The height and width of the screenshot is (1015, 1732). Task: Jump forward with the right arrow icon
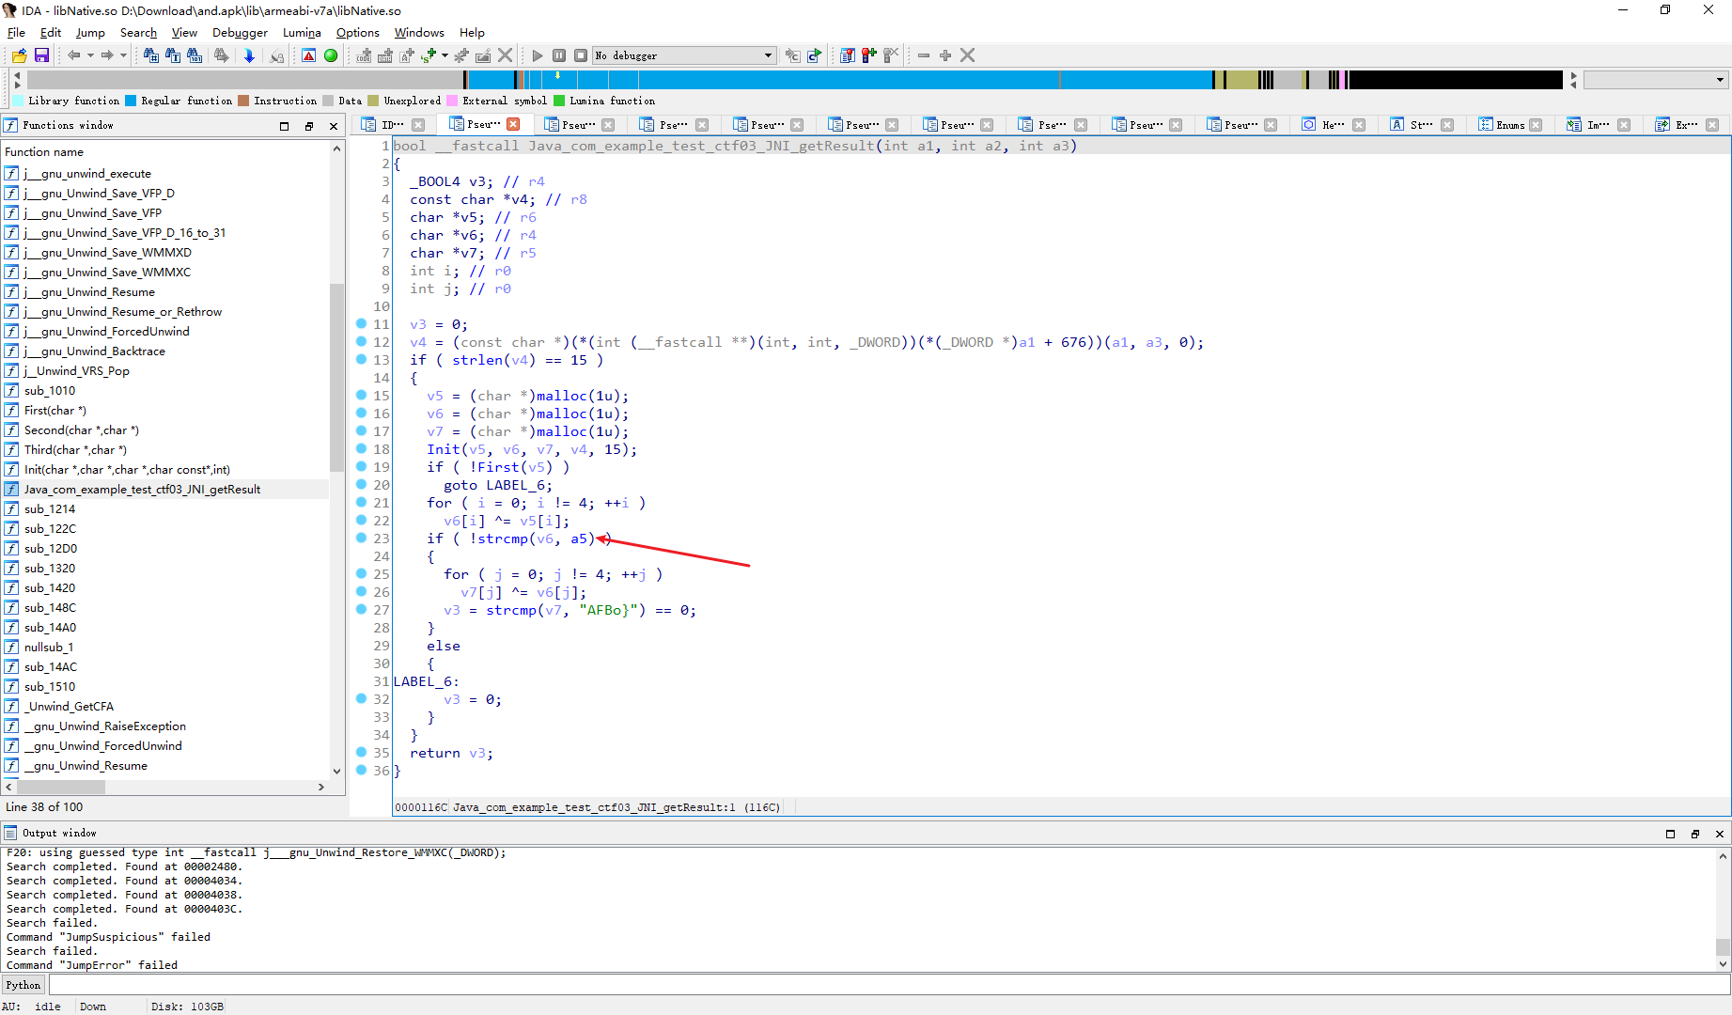pyautogui.click(x=107, y=55)
